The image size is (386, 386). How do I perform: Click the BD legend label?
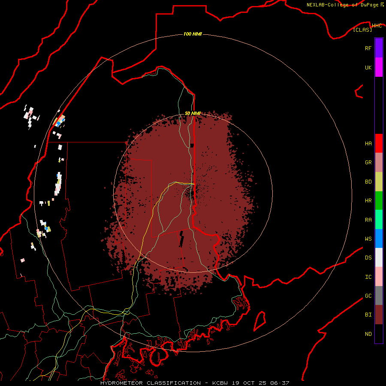click(368, 182)
